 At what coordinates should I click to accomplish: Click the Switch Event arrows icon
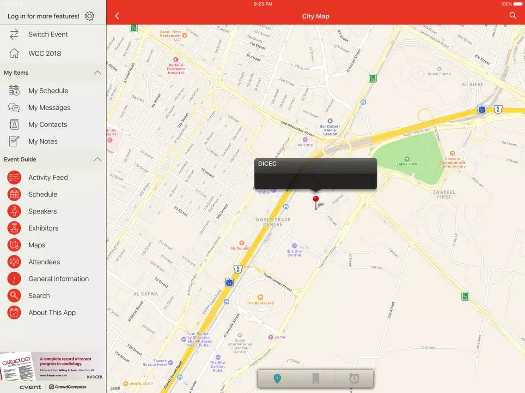tap(14, 35)
